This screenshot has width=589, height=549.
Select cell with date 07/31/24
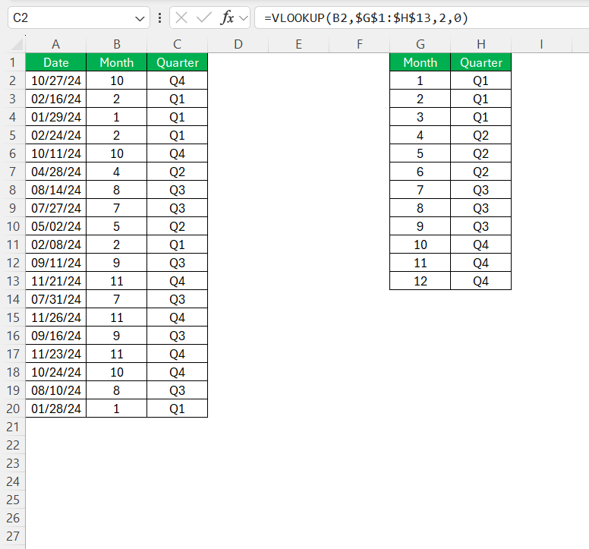click(x=56, y=299)
